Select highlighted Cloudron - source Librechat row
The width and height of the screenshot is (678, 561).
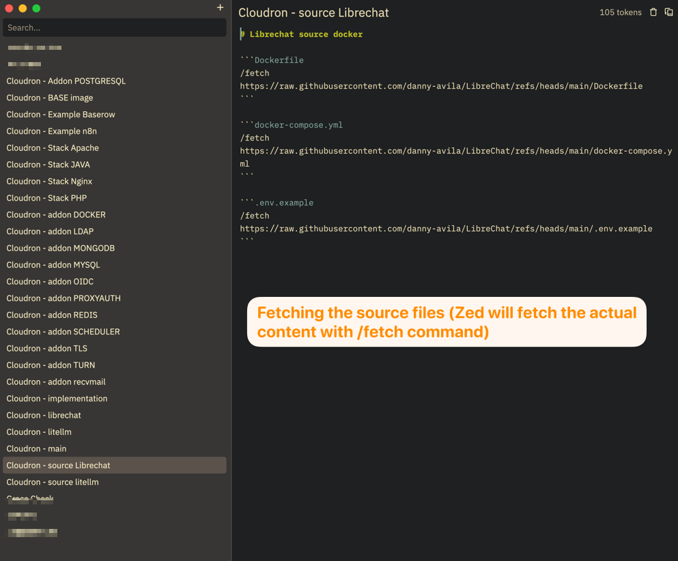click(x=115, y=465)
